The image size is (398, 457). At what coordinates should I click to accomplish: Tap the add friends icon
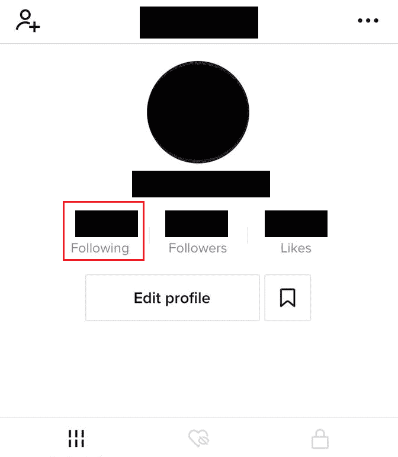(28, 21)
